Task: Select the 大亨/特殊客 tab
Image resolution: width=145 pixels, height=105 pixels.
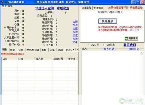Action: pos(33,50)
